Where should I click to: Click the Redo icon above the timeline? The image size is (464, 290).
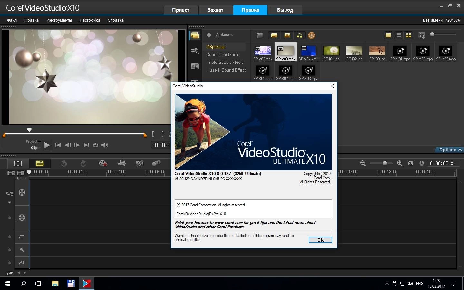(84, 163)
